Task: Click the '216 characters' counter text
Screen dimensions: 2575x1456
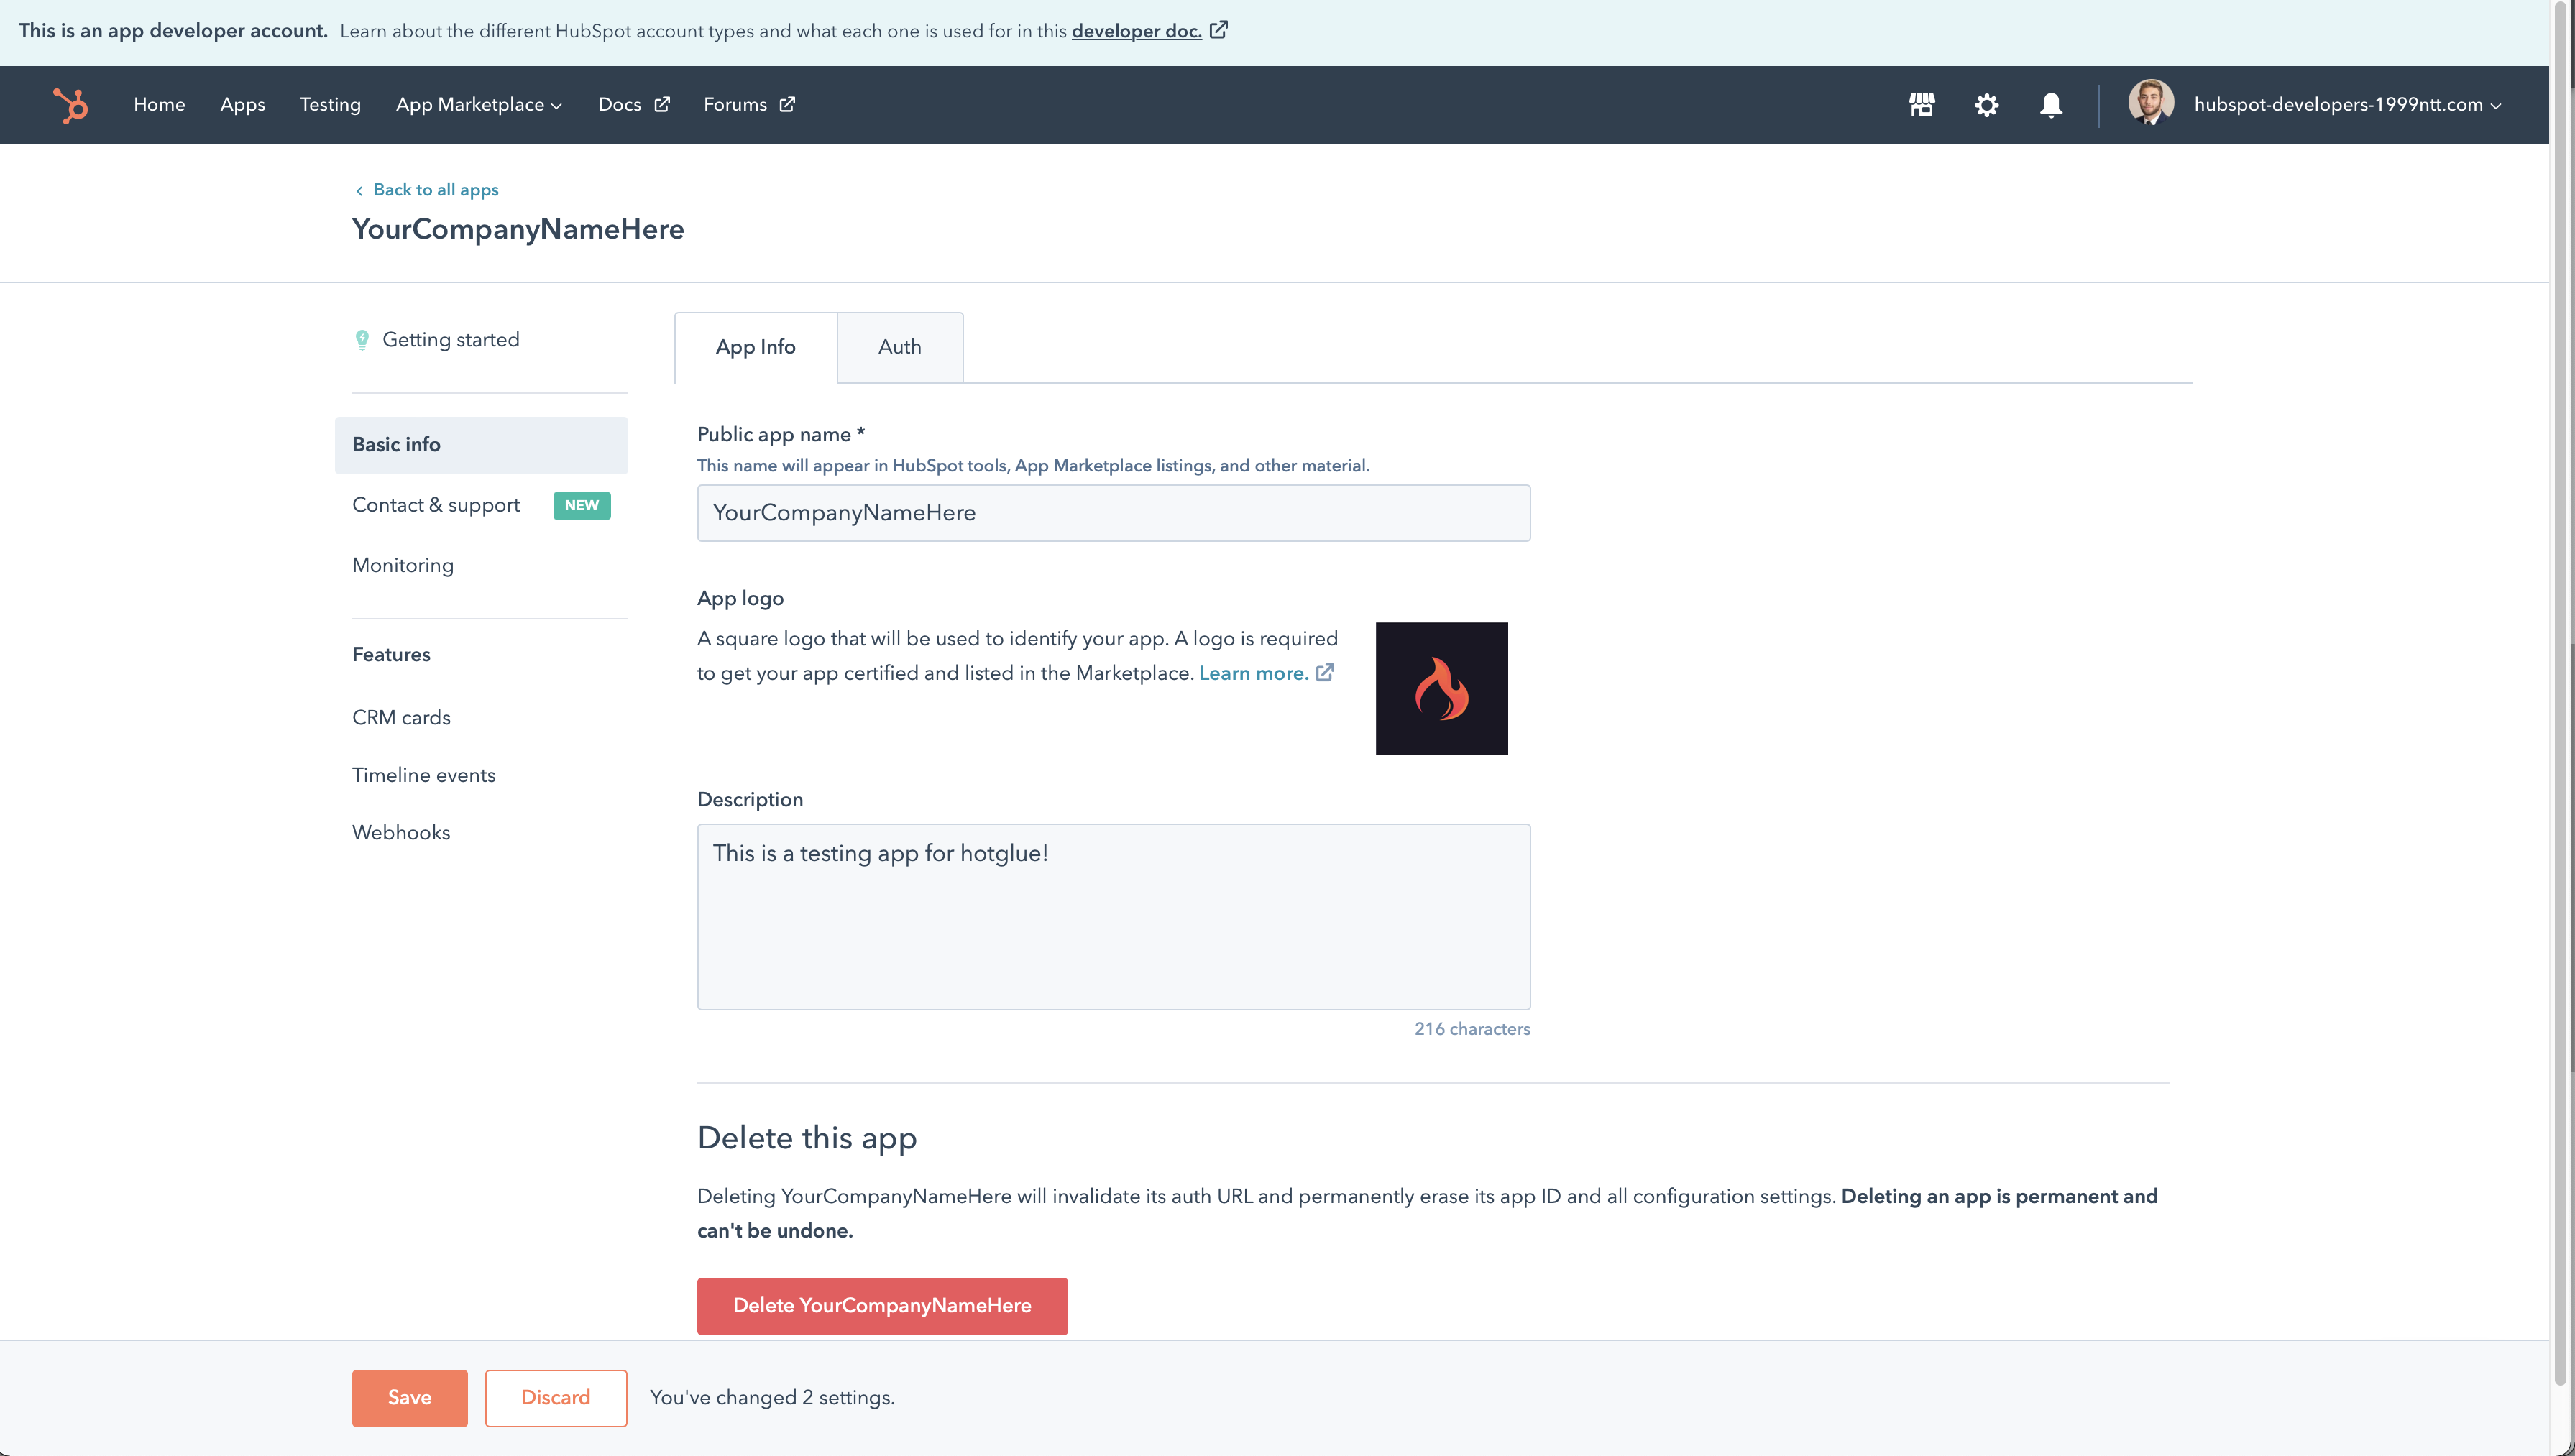Action: click(x=1472, y=1029)
